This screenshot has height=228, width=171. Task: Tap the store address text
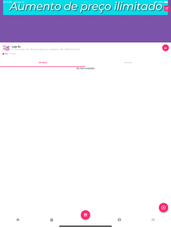(46, 50)
